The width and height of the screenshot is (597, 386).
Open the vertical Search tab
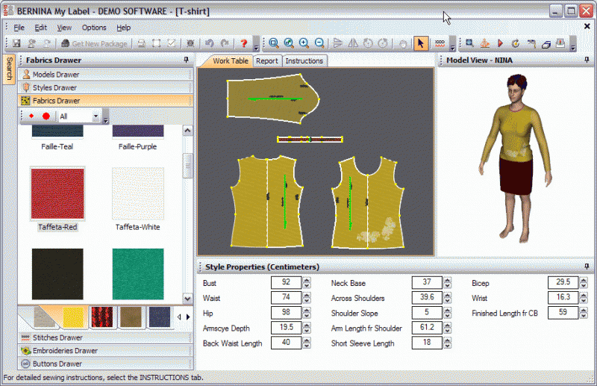[x=10, y=69]
